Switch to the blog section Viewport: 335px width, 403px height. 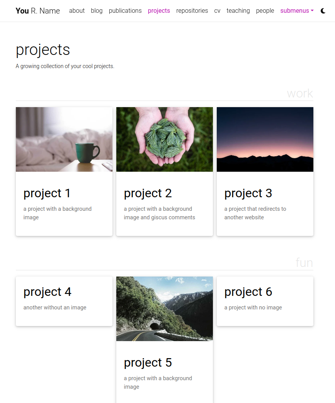pos(97,11)
